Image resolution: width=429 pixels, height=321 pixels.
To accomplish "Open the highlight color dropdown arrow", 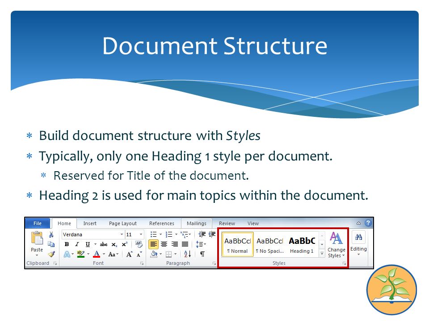I will click(x=88, y=254).
